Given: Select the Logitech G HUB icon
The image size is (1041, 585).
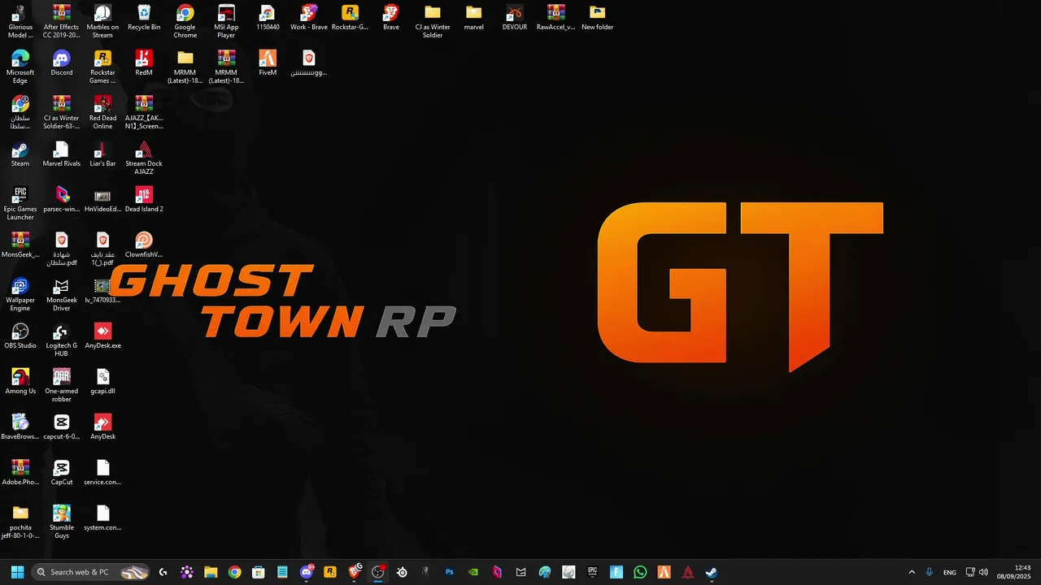Looking at the screenshot, I should click(x=61, y=340).
